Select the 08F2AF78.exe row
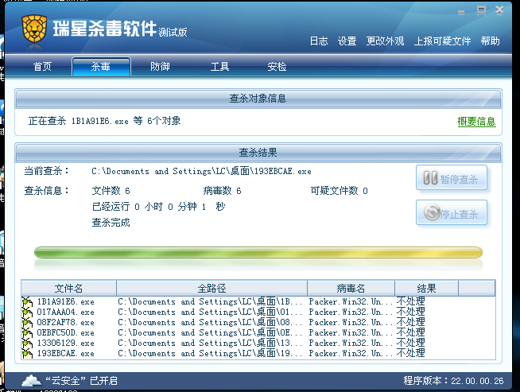Screen dimensions: 520x392 [258, 322]
